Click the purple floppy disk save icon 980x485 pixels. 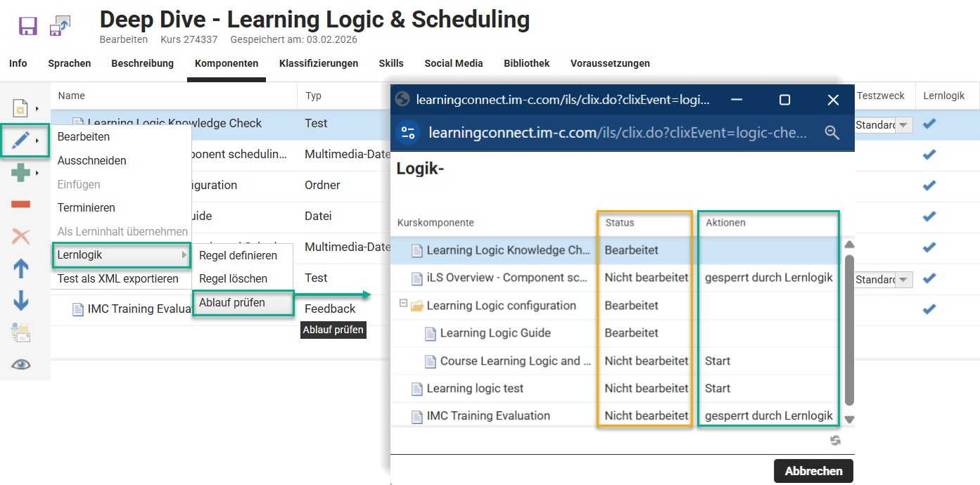pyautogui.click(x=27, y=27)
